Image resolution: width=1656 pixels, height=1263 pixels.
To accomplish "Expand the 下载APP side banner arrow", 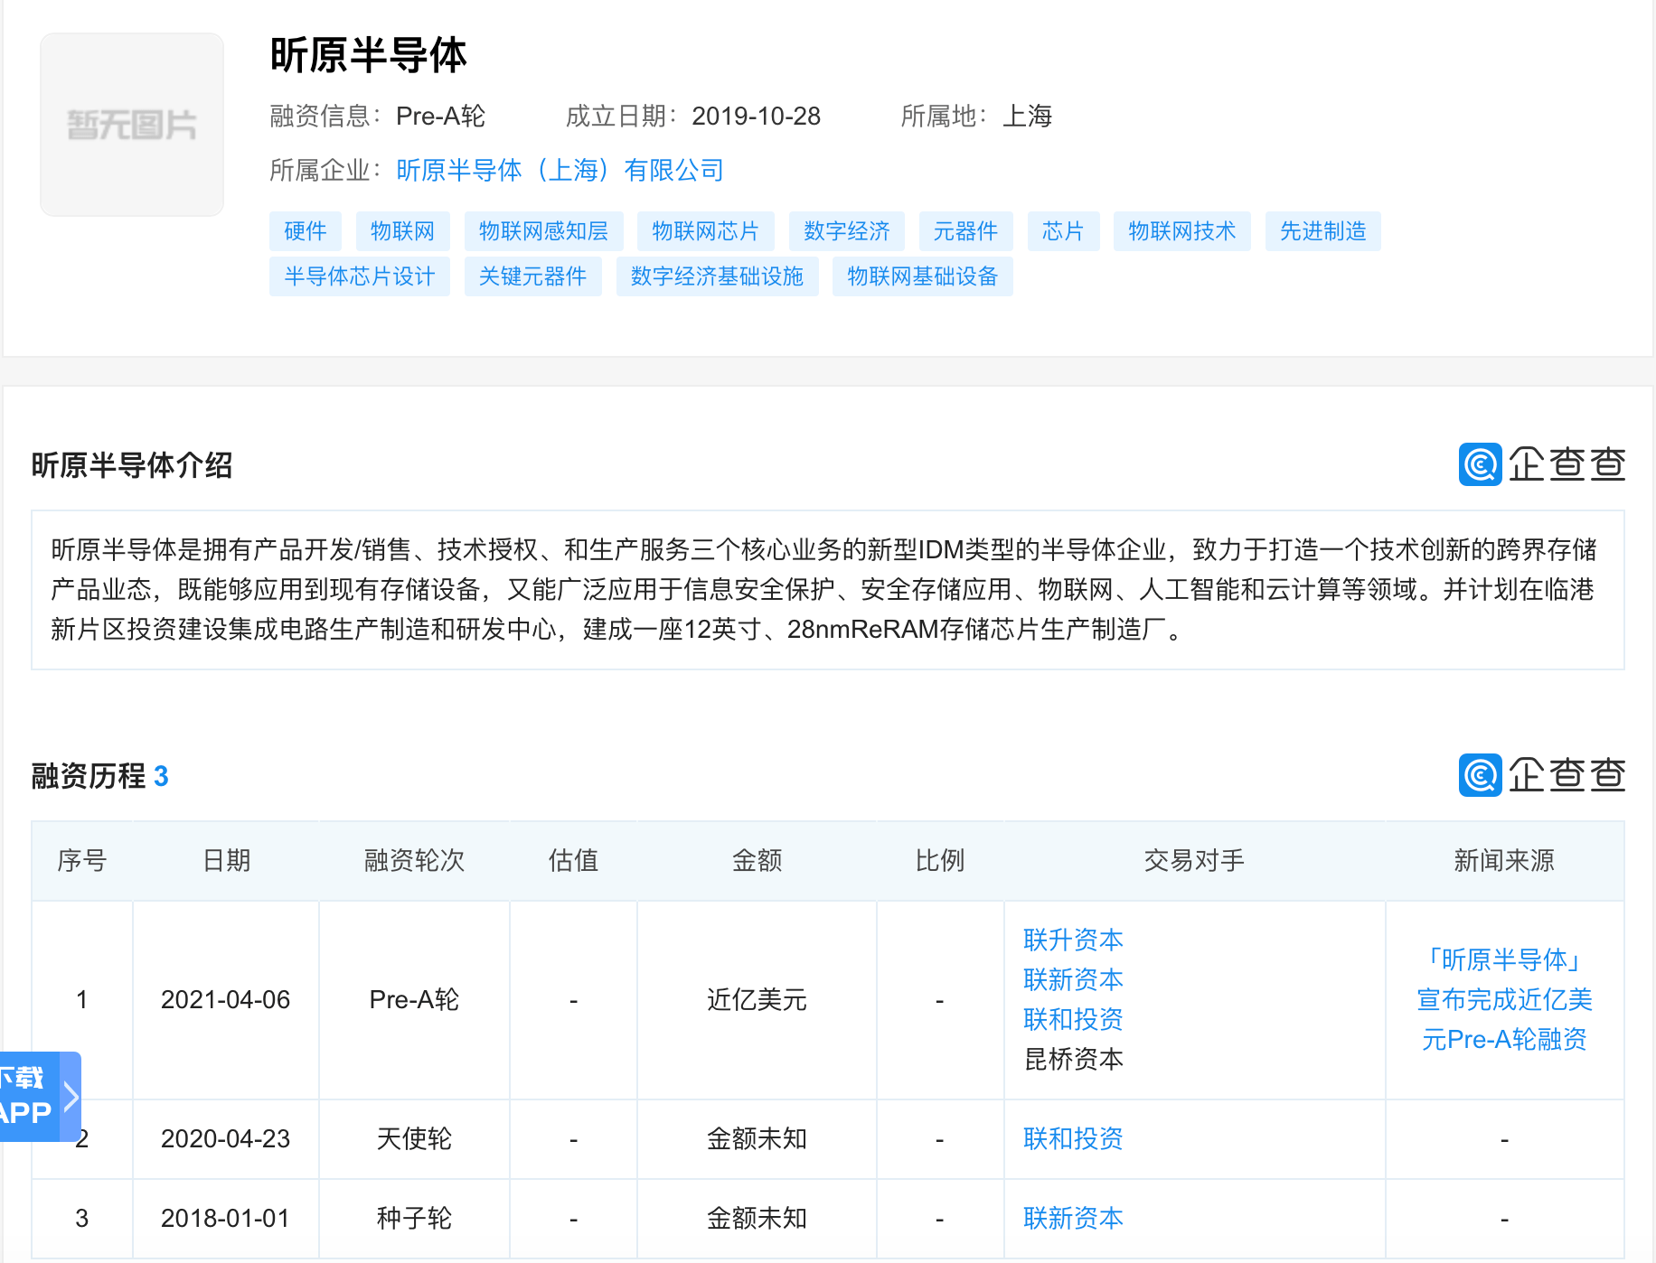I will (x=71, y=1097).
